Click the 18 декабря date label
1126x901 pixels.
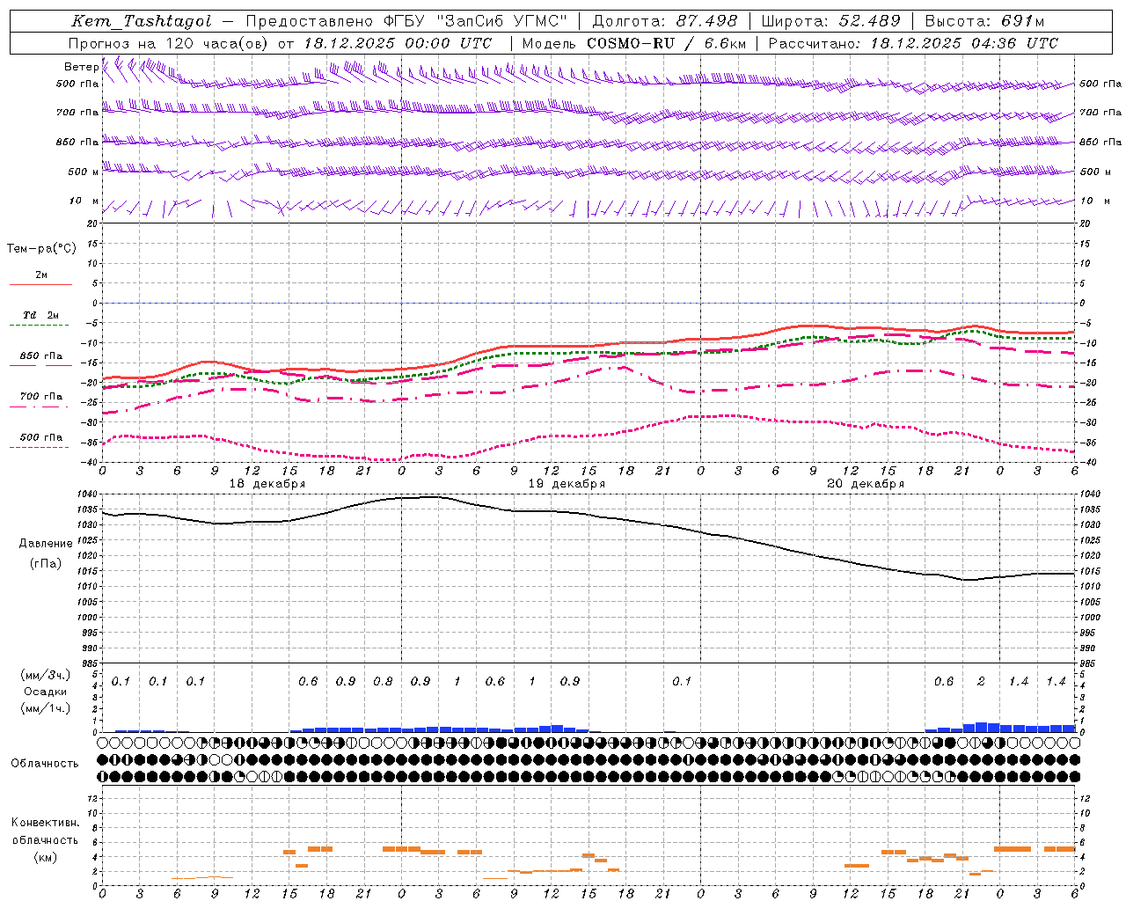[267, 484]
